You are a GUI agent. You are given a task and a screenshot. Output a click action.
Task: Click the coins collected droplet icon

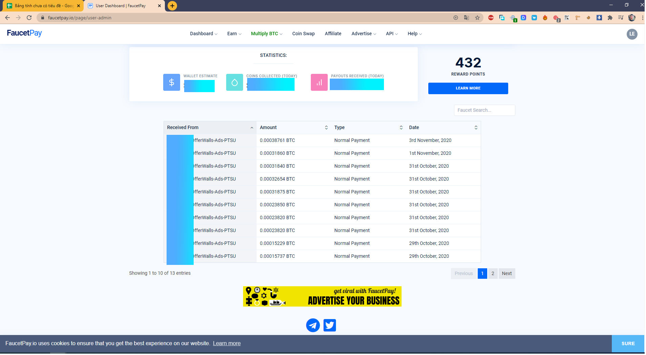click(235, 82)
